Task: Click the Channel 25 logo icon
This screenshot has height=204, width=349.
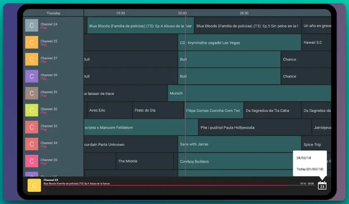Action: point(32,43)
